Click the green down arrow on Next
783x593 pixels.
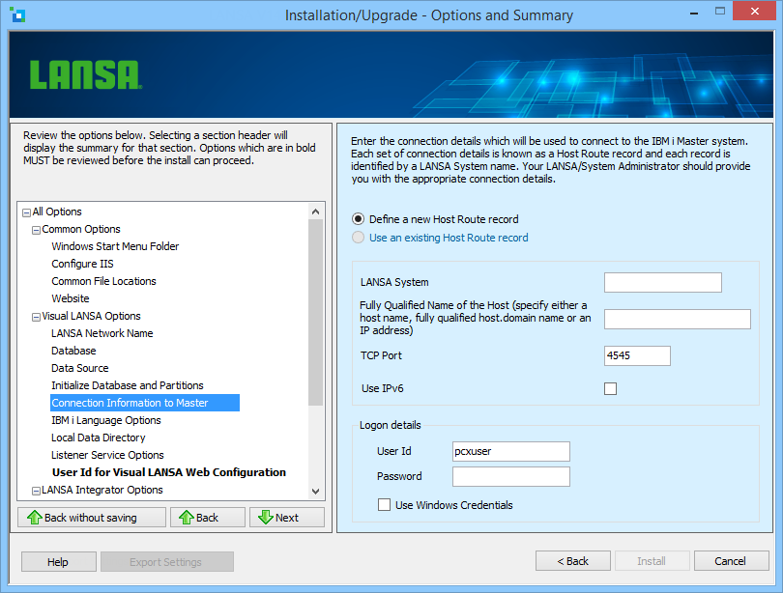pos(266,518)
